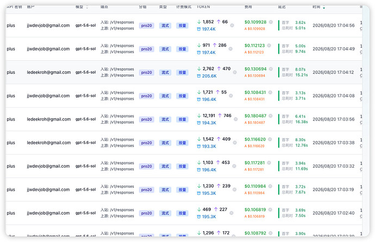Click the first-token latency 8.30s
Image resolution: width=375 pixels, height=242 pixels.
pos(301,139)
